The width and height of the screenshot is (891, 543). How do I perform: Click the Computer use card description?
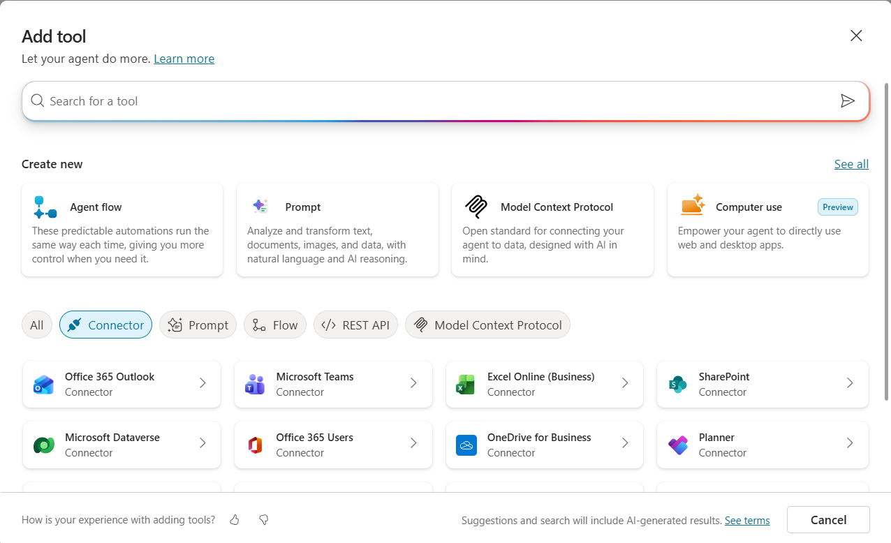(759, 238)
